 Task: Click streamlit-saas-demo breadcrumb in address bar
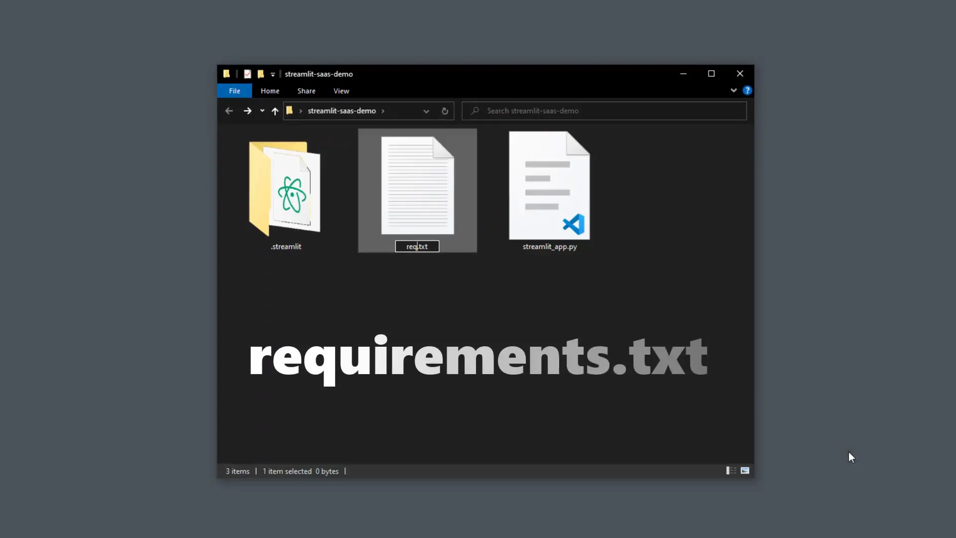[x=342, y=111]
